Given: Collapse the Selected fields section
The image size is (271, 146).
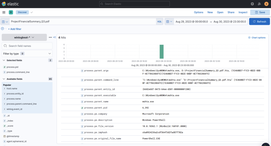Looking at the screenshot, I should 4,60.
